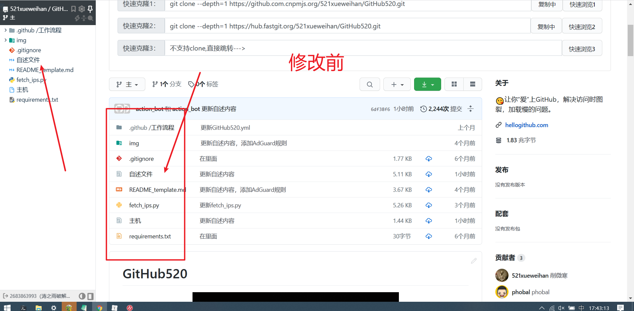Open the Windows Start menu
Image resolution: width=634 pixels, height=311 pixels.
coord(7,308)
